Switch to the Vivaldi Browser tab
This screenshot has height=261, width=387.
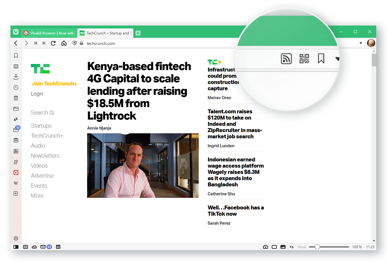point(49,33)
